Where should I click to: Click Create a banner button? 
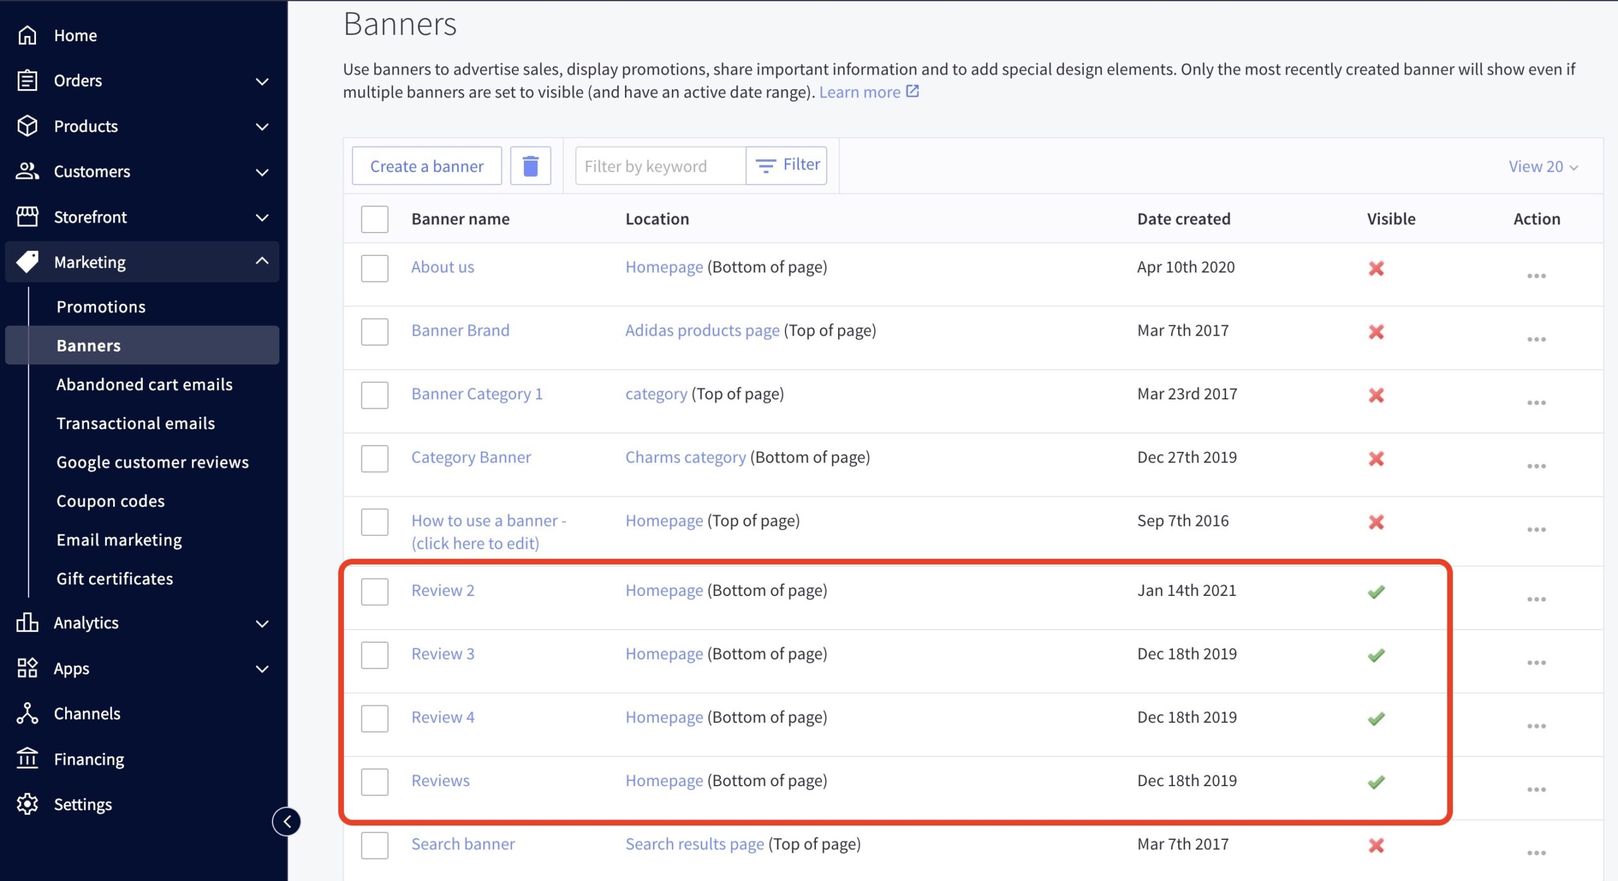[x=427, y=166]
